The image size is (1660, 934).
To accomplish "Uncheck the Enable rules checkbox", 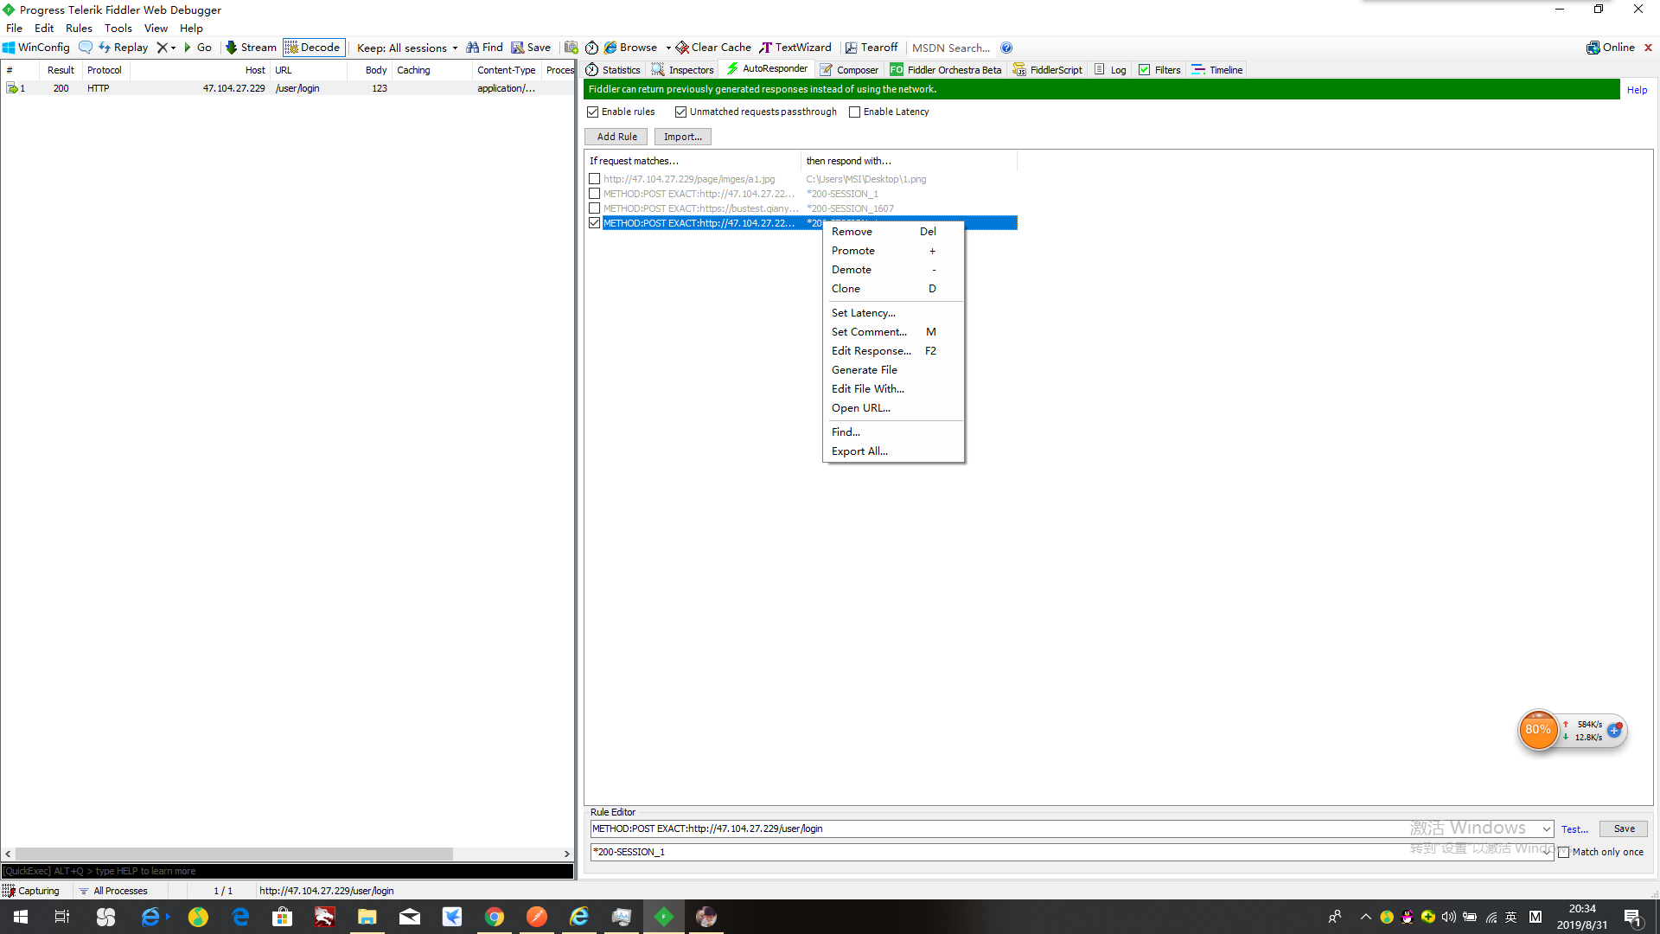I will pyautogui.click(x=593, y=112).
